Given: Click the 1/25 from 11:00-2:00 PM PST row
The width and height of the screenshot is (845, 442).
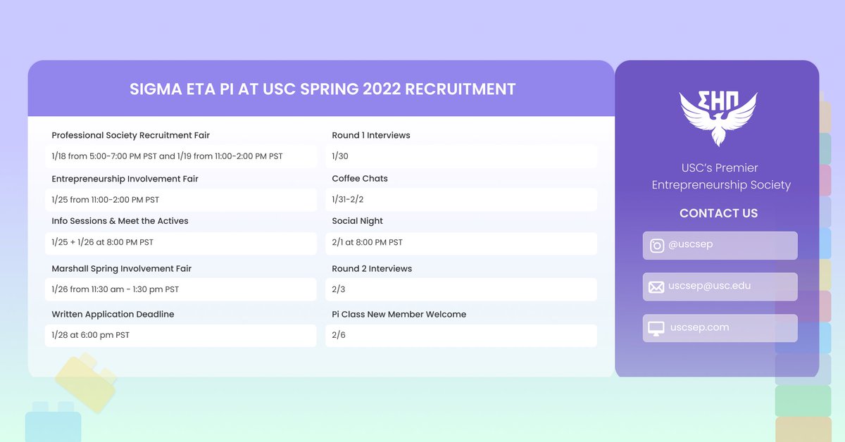Looking at the screenshot, I should click(181, 200).
